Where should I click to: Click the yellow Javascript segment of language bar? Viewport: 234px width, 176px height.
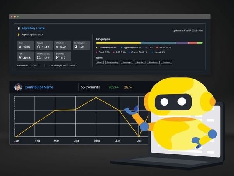tap(118, 43)
